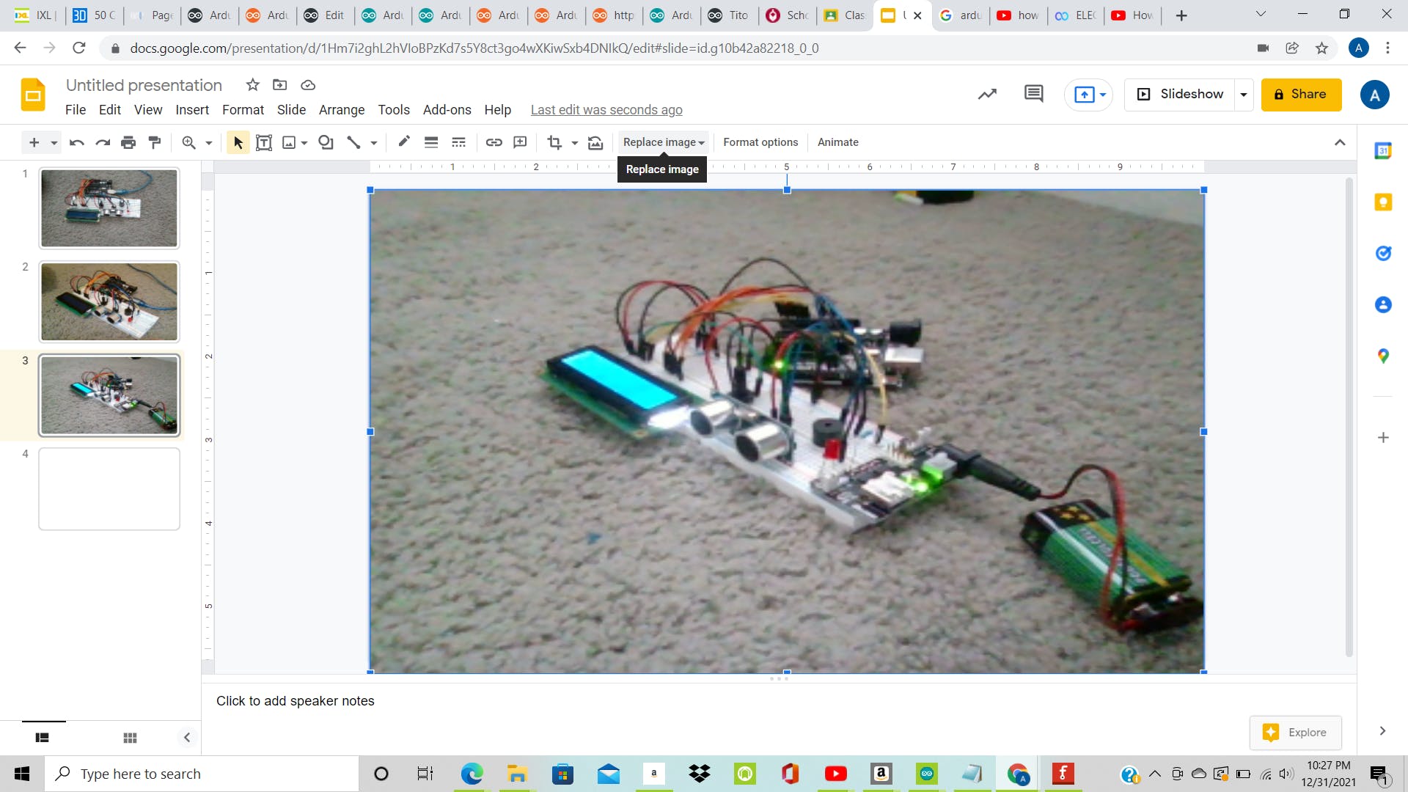Collapse the toolbar with the up chevron
Viewport: 1408px width, 792px height.
click(x=1340, y=142)
